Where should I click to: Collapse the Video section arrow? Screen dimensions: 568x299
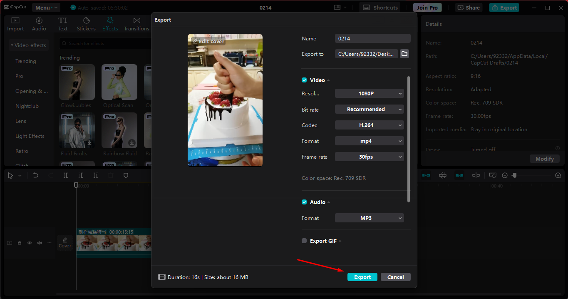pos(328,80)
